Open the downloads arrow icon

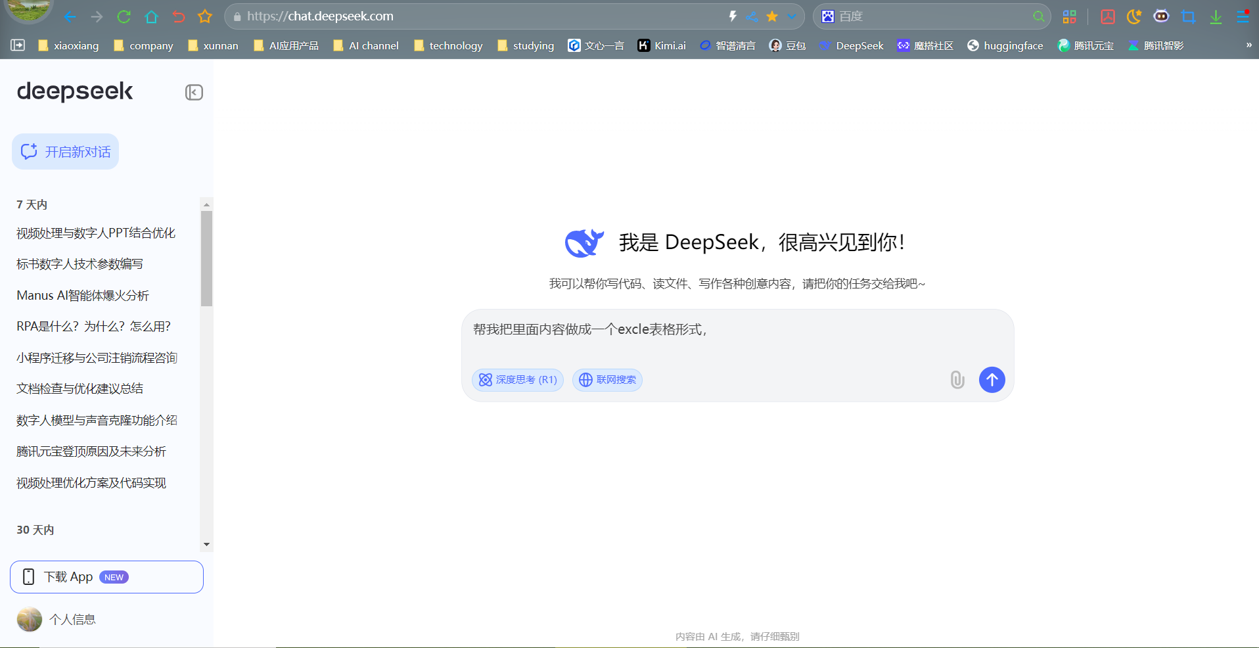[1216, 16]
